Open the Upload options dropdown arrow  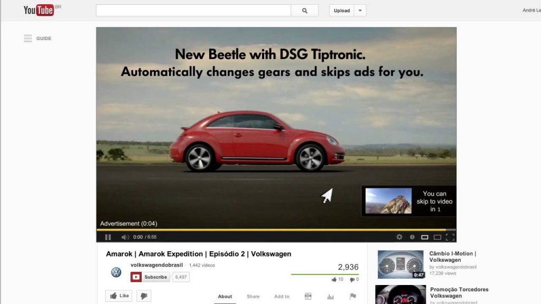[x=360, y=10]
